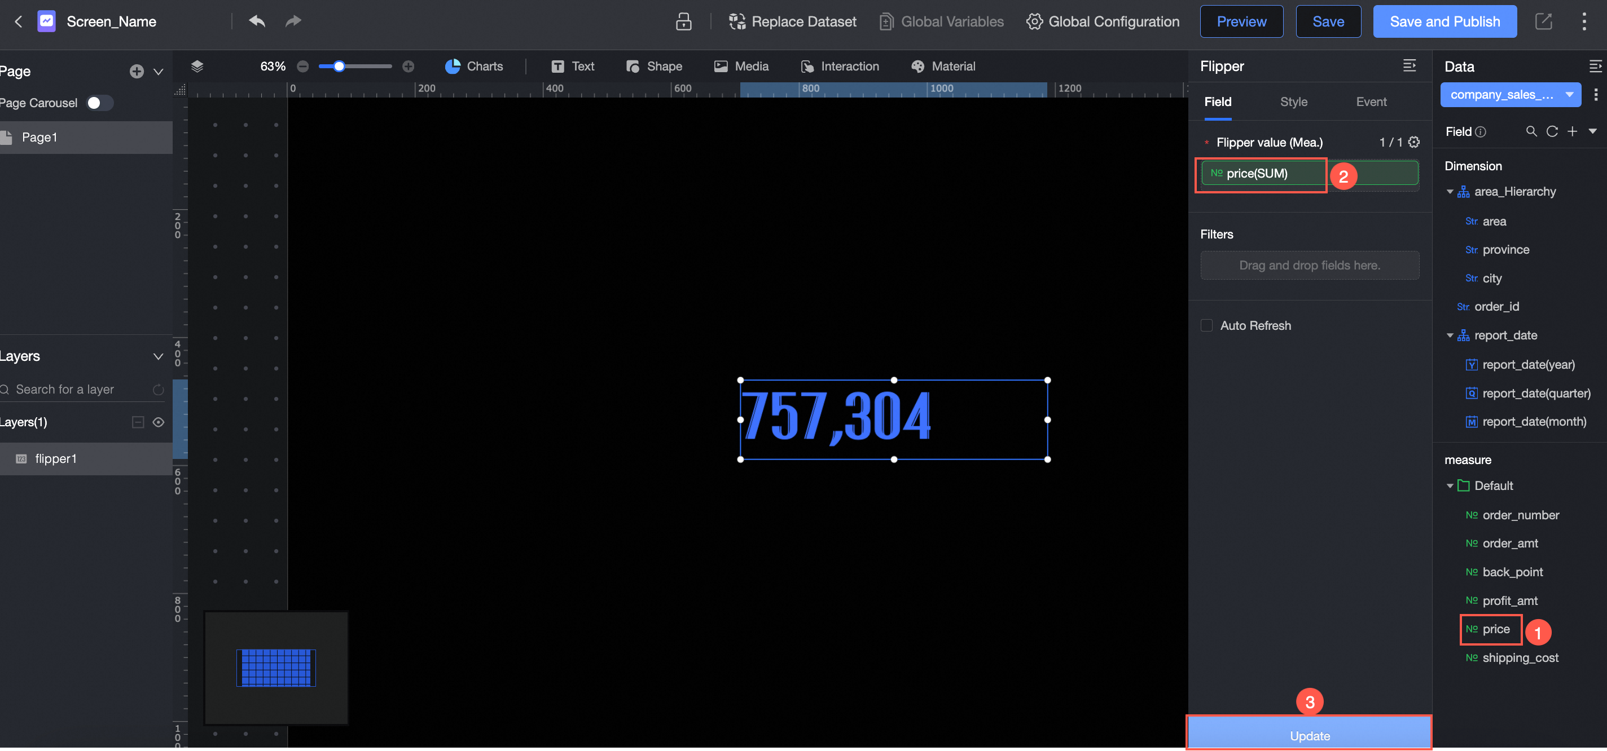Click the lock icon in top bar
Viewport: 1607px width, 751px height.
[683, 22]
